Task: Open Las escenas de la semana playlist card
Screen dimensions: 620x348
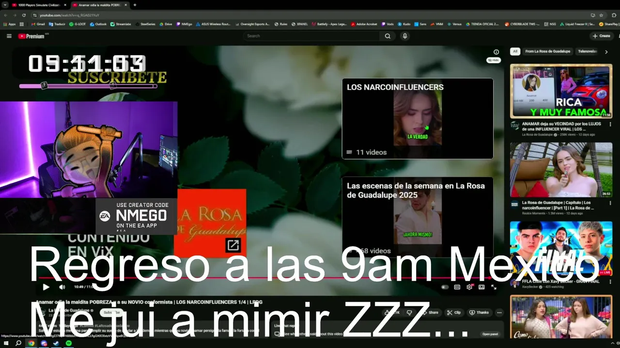Action: point(418,217)
